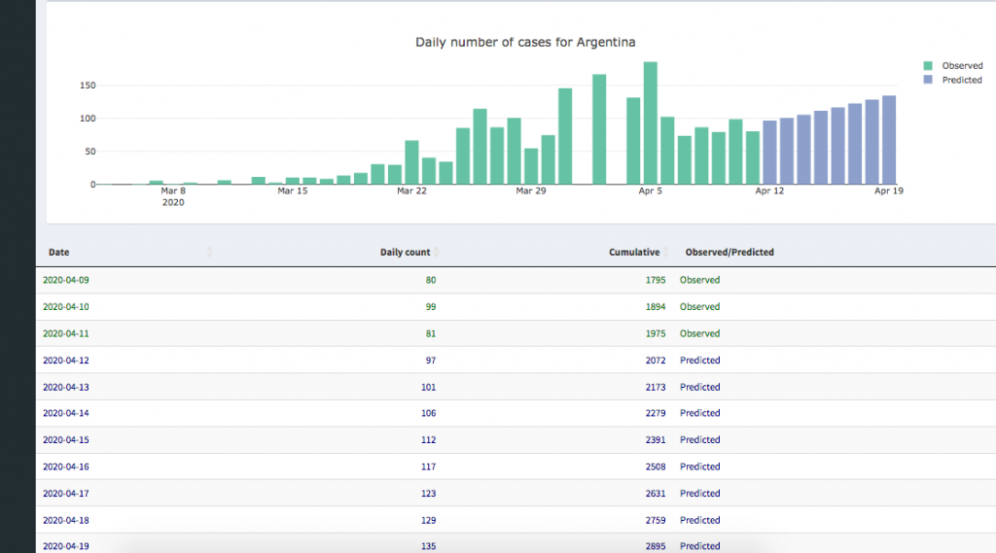Click blue Predicted legend color square
Screen dimensions: 996x553
[928, 80]
